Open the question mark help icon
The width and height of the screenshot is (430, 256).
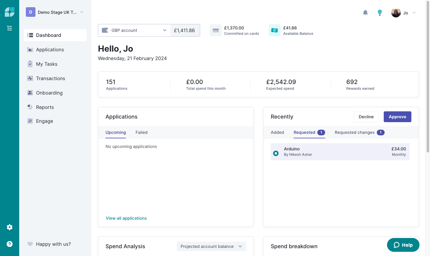10,244
